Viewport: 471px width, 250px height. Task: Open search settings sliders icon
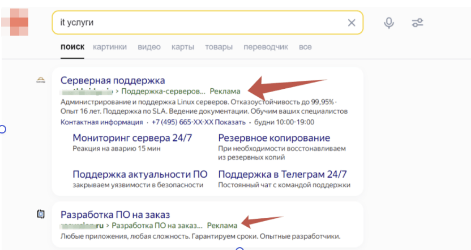pyautogui.click(x=417, y=23)
